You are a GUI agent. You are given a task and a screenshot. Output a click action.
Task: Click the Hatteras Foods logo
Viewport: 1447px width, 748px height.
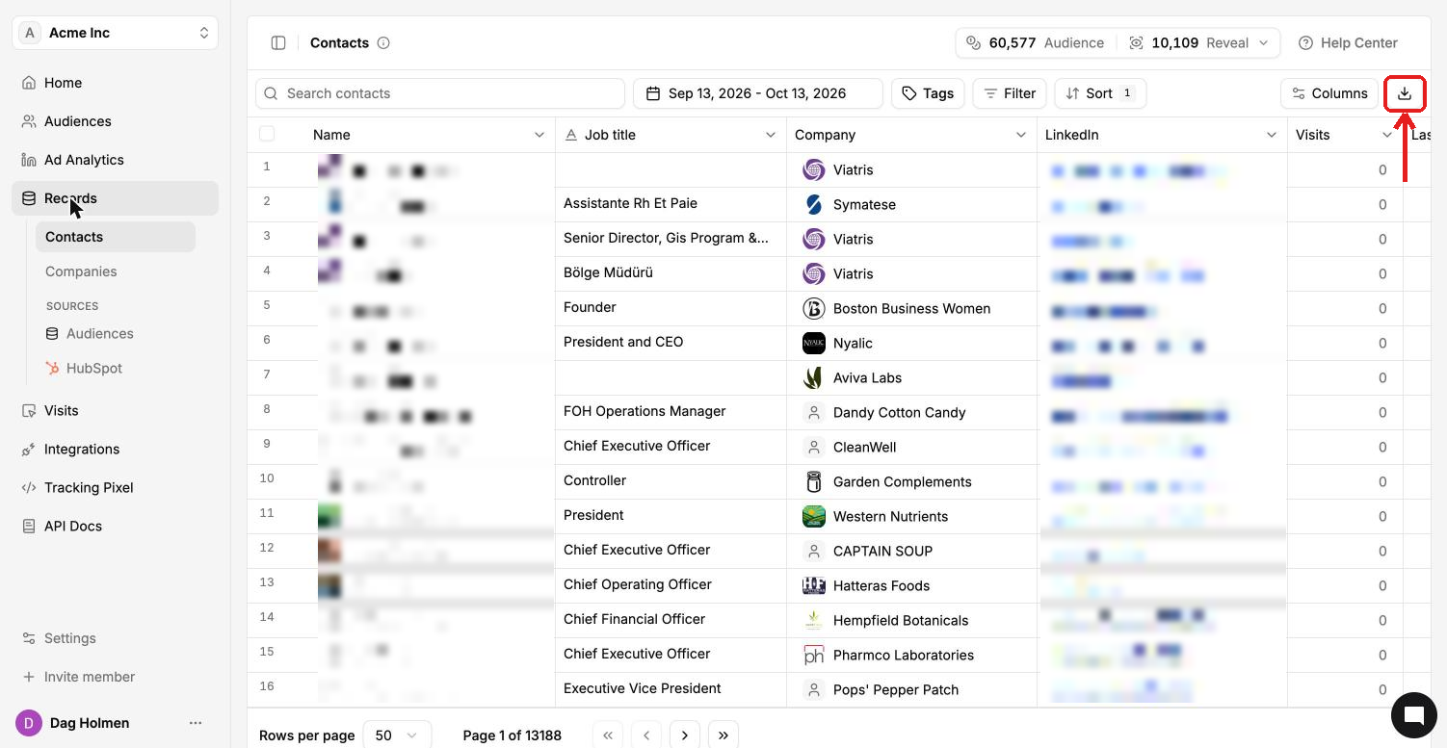[x=814, y=586]
